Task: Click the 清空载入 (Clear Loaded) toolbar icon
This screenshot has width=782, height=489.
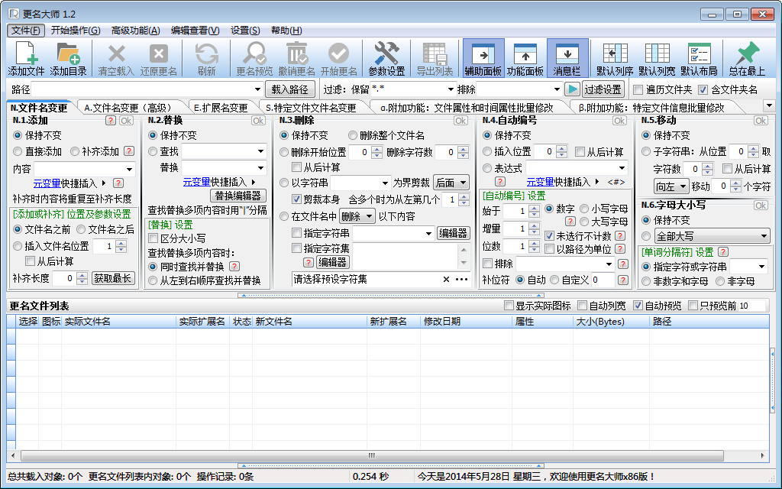Action: click(116, 57)
